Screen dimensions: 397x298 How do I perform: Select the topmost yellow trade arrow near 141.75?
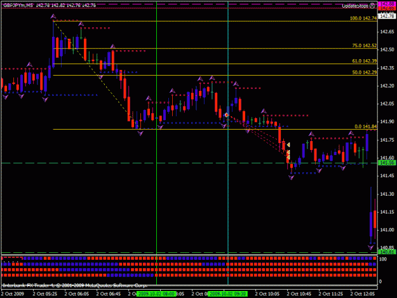click(x=288, y=145)
